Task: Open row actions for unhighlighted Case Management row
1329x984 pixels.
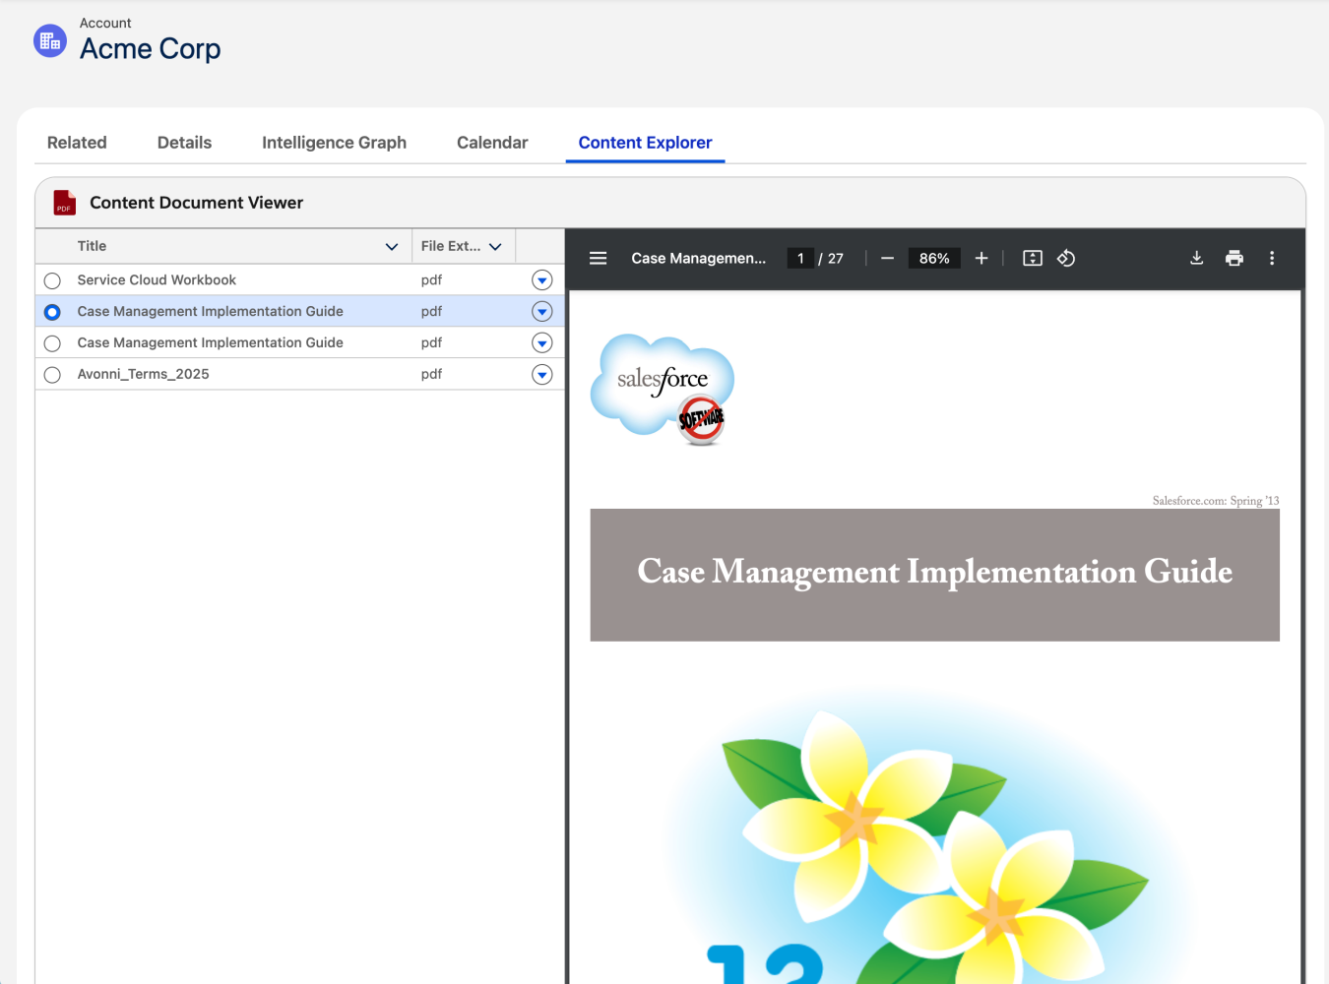Action: [541, 343]
